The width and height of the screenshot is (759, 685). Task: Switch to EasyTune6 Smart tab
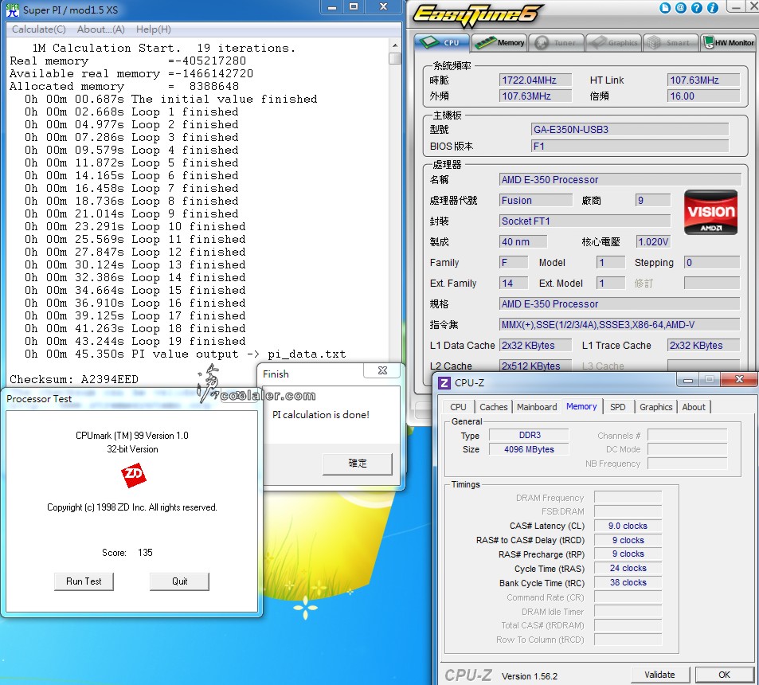coord(671,42)
